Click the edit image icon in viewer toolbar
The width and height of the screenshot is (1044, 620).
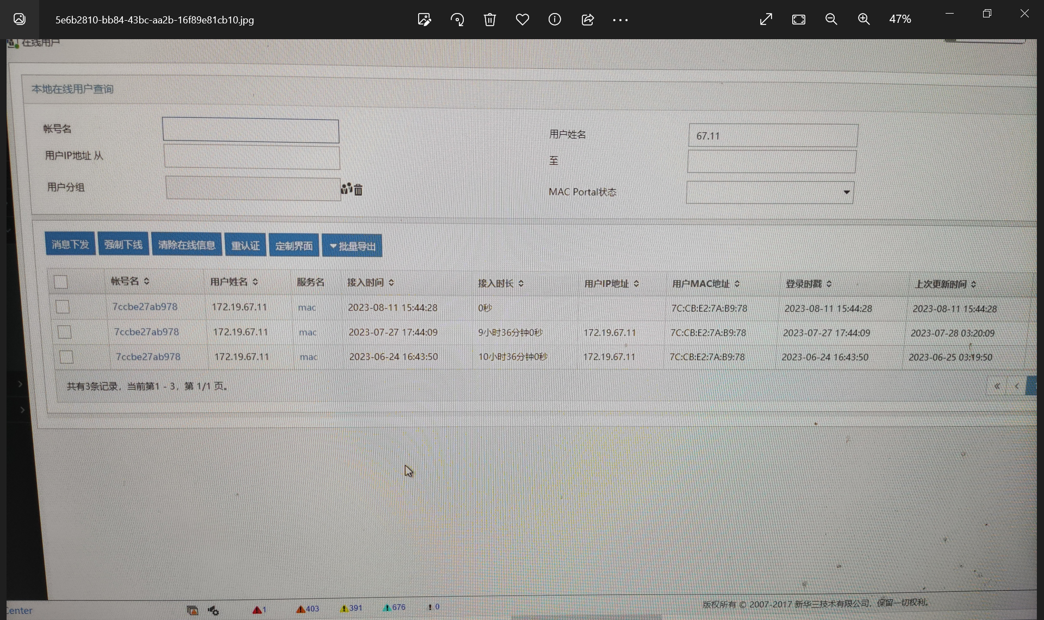pyautogui.click(x=424, y=20)
